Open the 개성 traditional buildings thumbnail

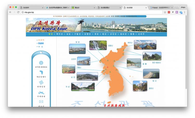[x=83, y=87]
